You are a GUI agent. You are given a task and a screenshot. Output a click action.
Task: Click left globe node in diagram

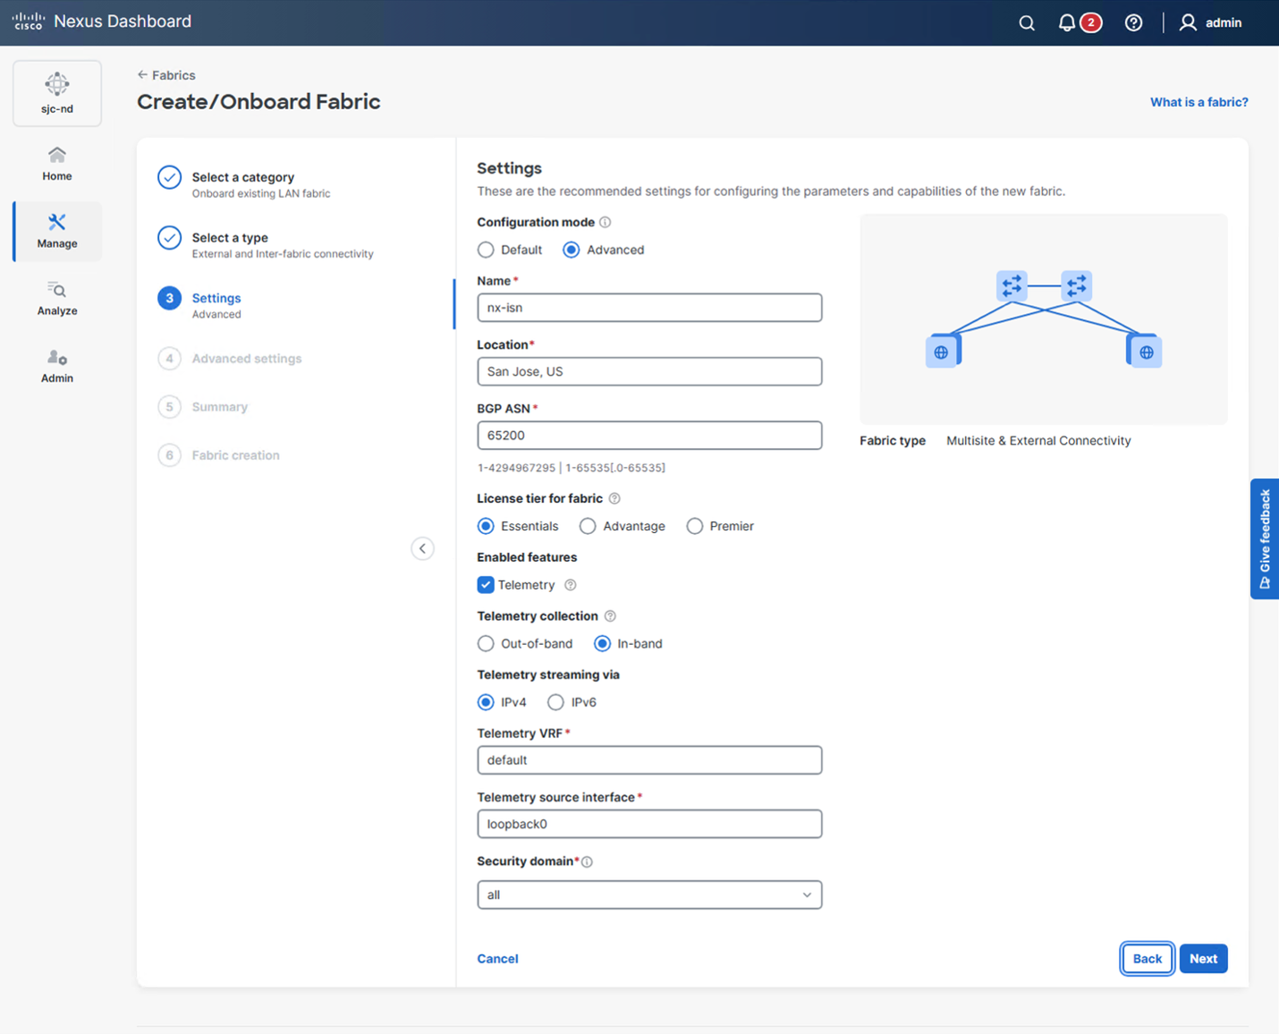point(943,351)
